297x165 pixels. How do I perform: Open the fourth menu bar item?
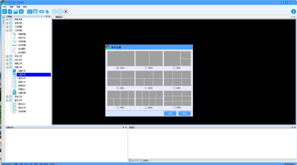pyautogui.click(x=25, y=7)
